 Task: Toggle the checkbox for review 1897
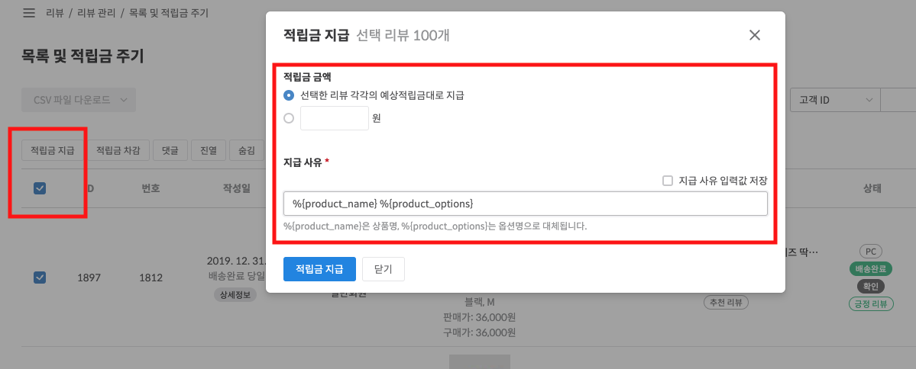pyautogui.click(x=40, y=278)
